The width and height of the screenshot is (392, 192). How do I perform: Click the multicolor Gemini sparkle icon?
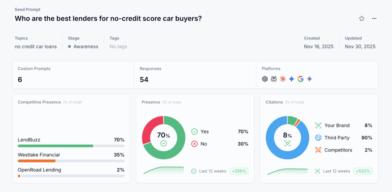coord(309,79)
